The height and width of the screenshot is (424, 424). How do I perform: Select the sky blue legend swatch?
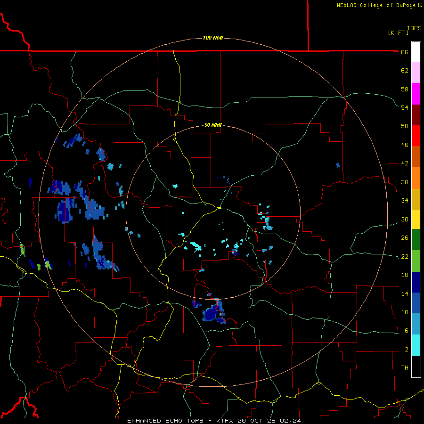tap(416, 324)
